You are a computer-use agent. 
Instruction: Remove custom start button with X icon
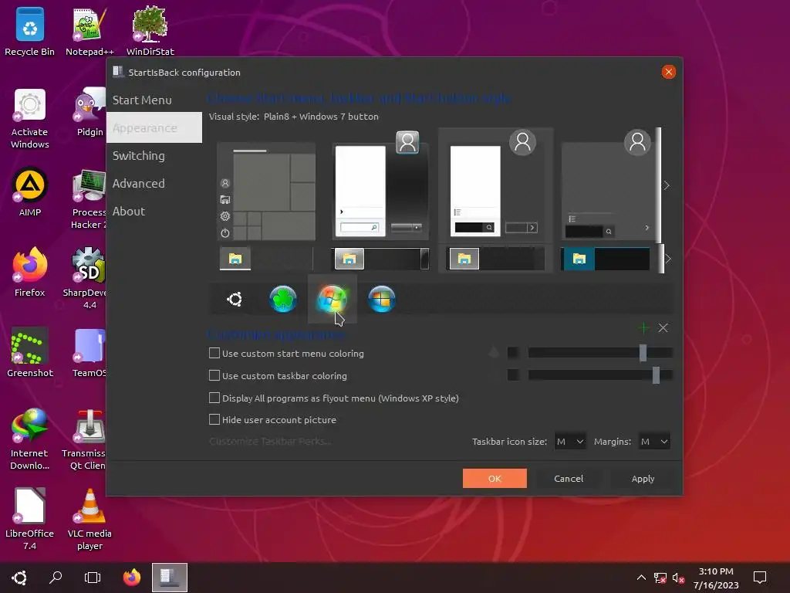663,327
